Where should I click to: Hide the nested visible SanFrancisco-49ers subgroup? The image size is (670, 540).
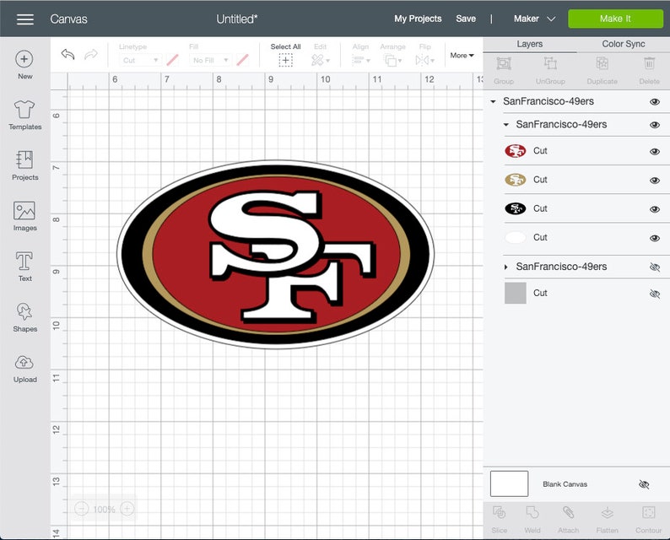[655, 125]
